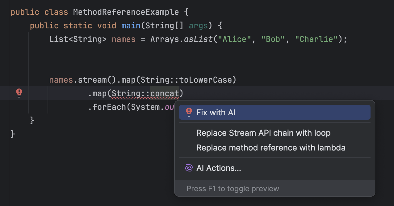Click the toLowerCase method reference
This screenshot has height=206, width=394.
pyautogui.click(x=206, y=80)
